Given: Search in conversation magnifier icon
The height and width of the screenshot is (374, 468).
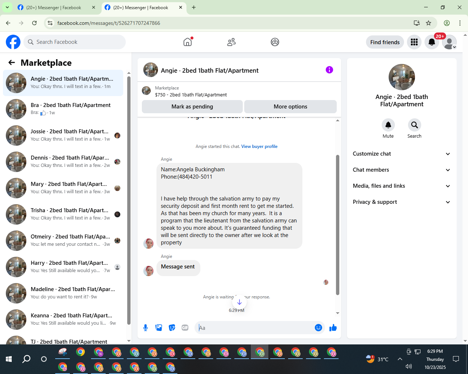Looking at the screenshot, I should pyautogui.click(x=415, y=125).
